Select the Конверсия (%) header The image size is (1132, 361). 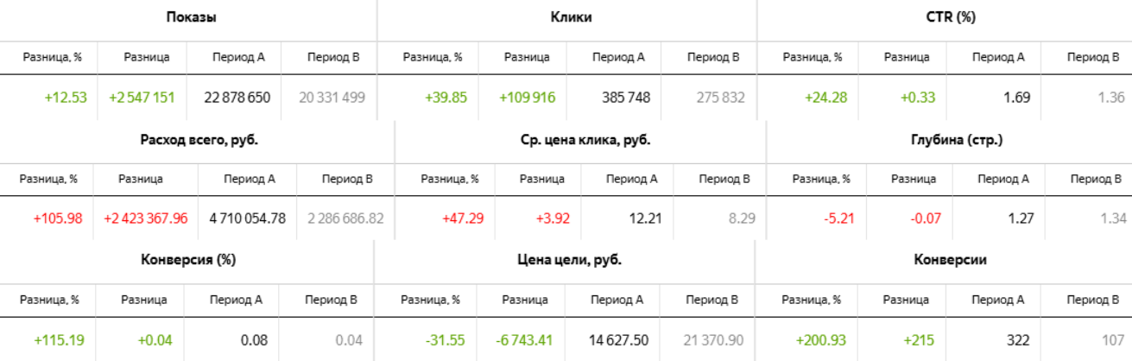click(x=187, y=259)
